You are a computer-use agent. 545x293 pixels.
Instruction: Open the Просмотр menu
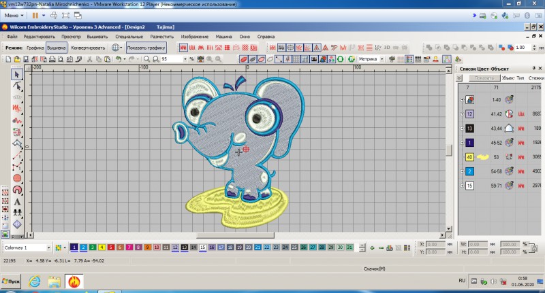click(x=71, y=37)
